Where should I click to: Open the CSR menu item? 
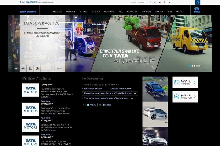(x=121, y=12)
